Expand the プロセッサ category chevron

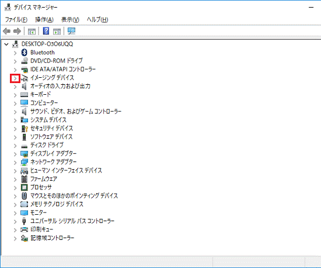point(15,188)
